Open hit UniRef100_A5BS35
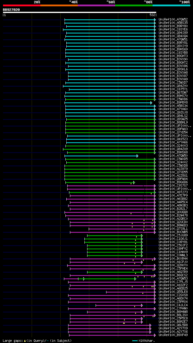The image size is (193, 343). coord(173,23)
